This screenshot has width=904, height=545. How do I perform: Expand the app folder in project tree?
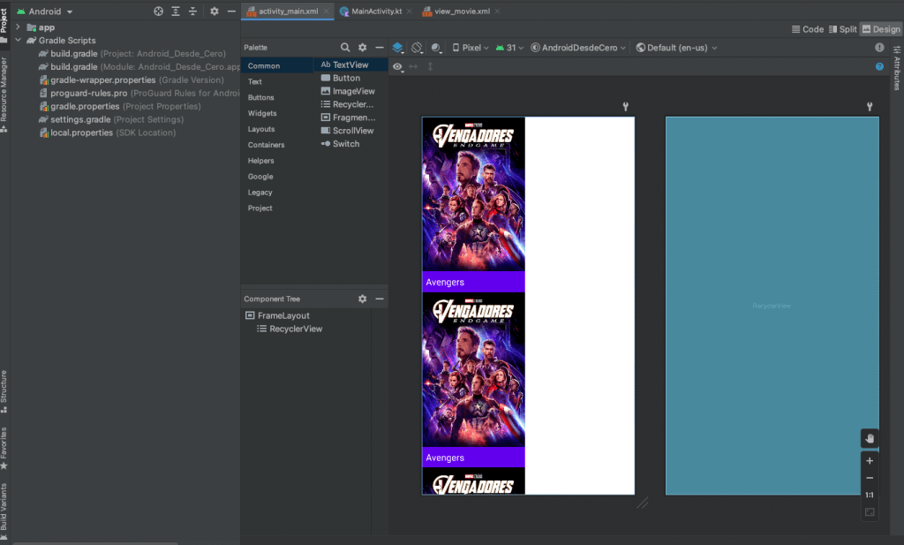tap(18, 27)
